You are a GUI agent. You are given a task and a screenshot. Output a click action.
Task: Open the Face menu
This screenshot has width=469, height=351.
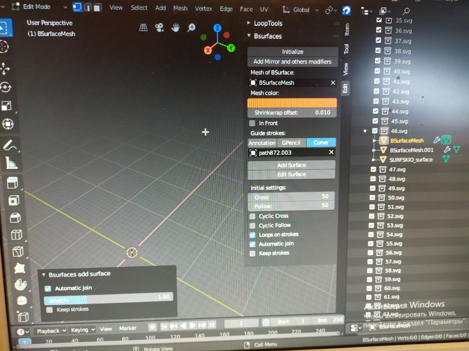coord(246,9)
